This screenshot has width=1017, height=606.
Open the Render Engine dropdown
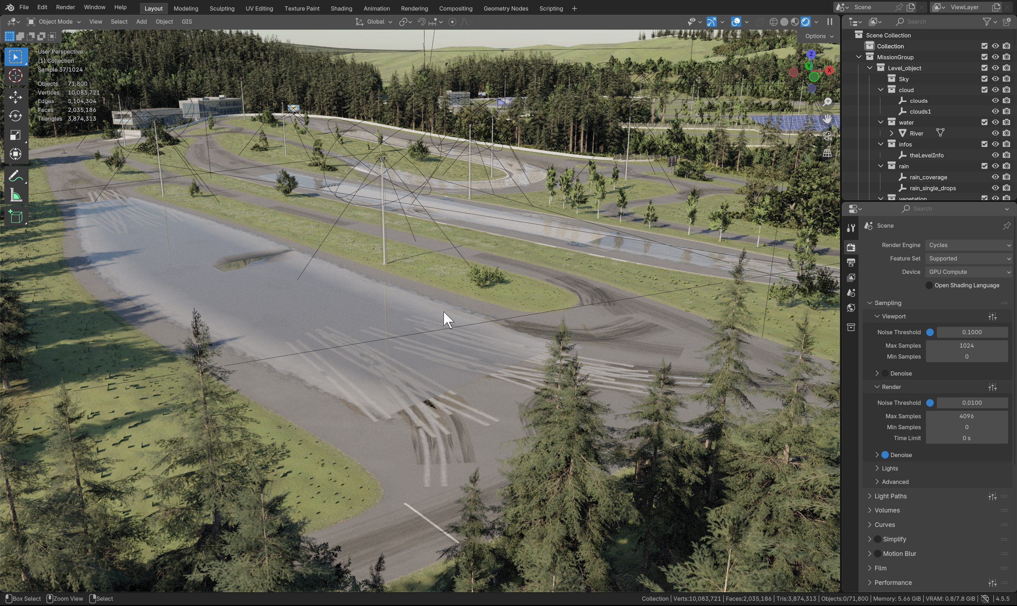click(968, 245)
